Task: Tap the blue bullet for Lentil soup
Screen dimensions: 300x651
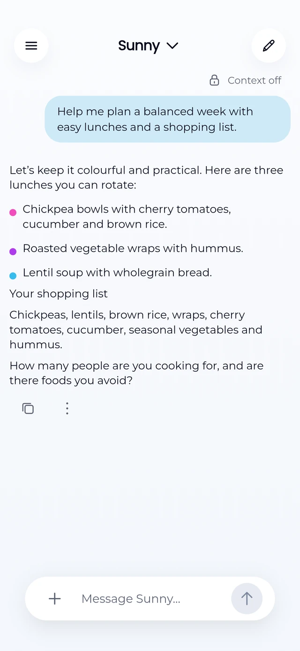Action: 13,276
